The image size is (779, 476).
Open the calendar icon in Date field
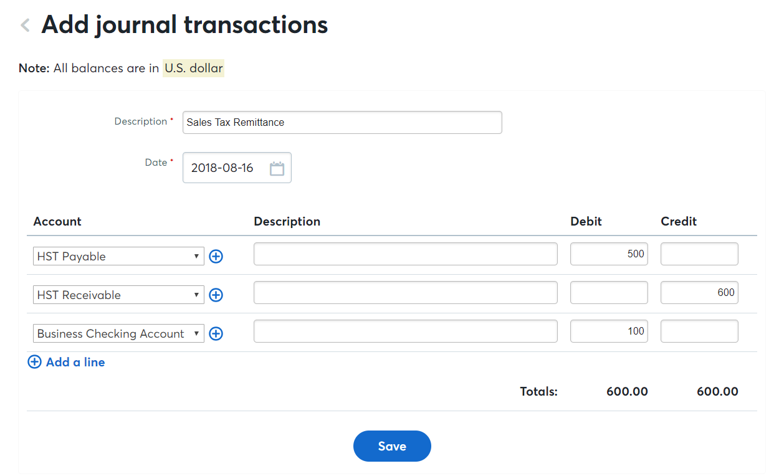277,168
